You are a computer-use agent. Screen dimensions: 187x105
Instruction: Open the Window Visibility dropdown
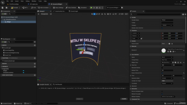(168, 97)
